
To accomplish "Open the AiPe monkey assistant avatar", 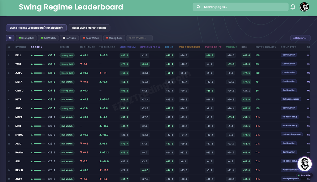I will coord(305,164).
